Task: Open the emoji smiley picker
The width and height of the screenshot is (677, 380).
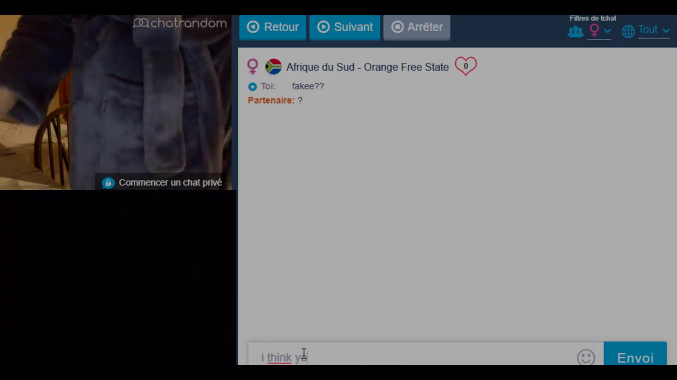Action: (586, 357)
